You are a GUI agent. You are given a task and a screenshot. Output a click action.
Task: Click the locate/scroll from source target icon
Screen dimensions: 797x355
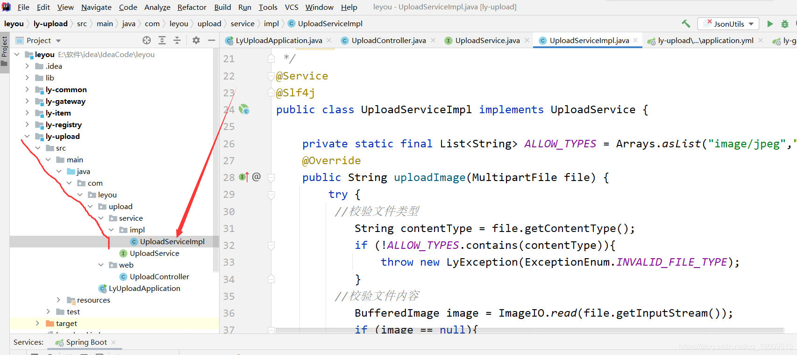147,40
